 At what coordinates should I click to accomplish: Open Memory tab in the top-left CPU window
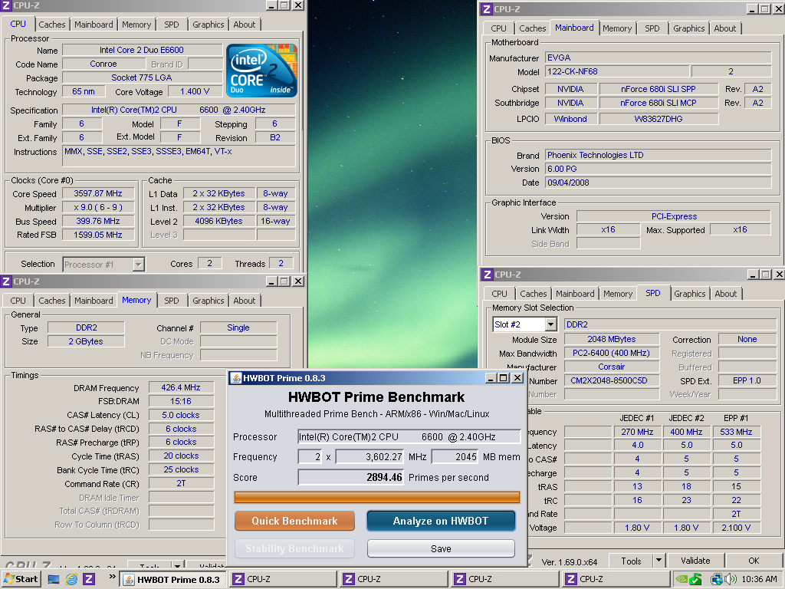point(136,25)
